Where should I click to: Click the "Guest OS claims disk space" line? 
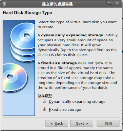pyautogui.click(x=63, y=55)
